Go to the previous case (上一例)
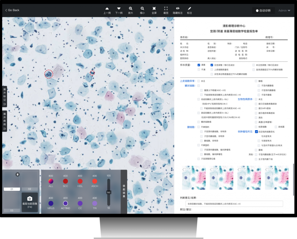Screen dimensions: 297x239 [107, 10]
